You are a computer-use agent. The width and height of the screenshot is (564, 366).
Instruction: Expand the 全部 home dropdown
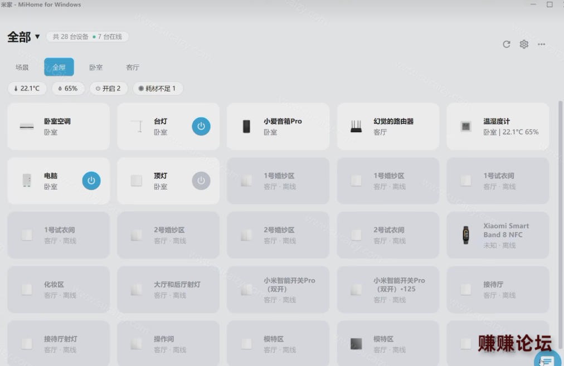(24, 37)
